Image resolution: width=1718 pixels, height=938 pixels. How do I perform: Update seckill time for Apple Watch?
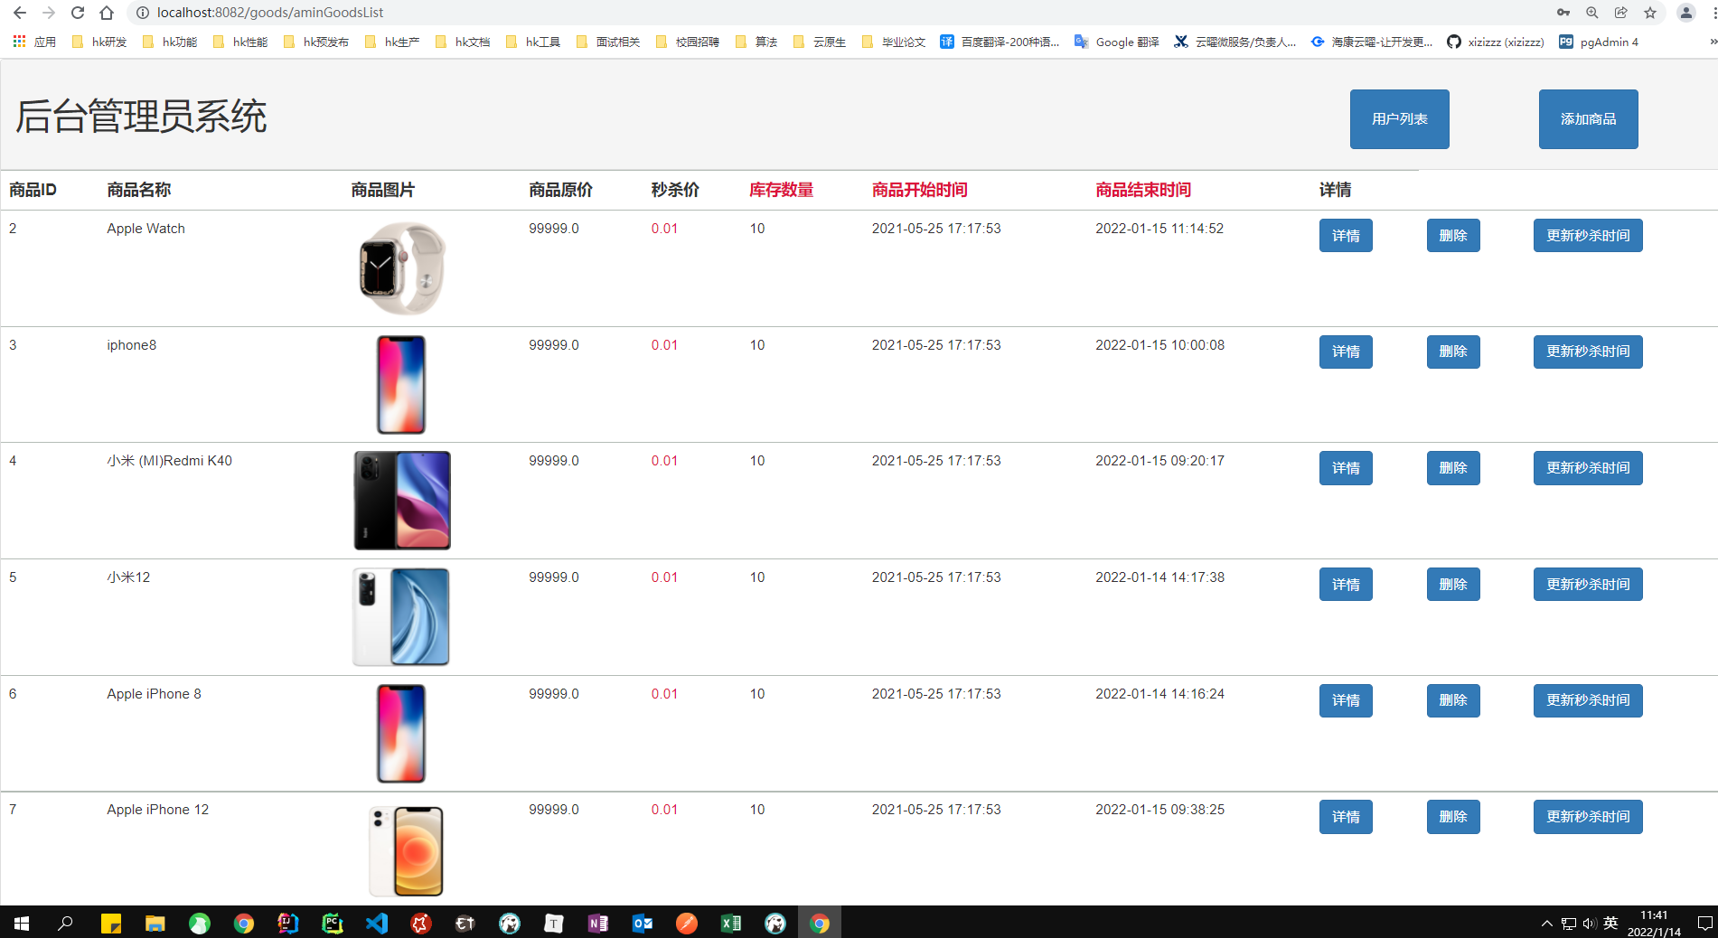pyautogui.click(x=1588, y=235)
